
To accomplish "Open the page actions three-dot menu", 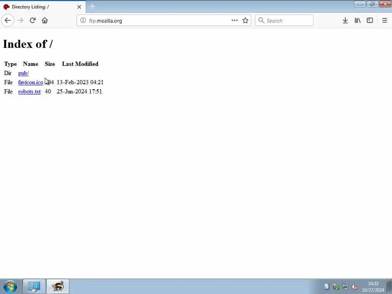I will click(x=235, y=21).
